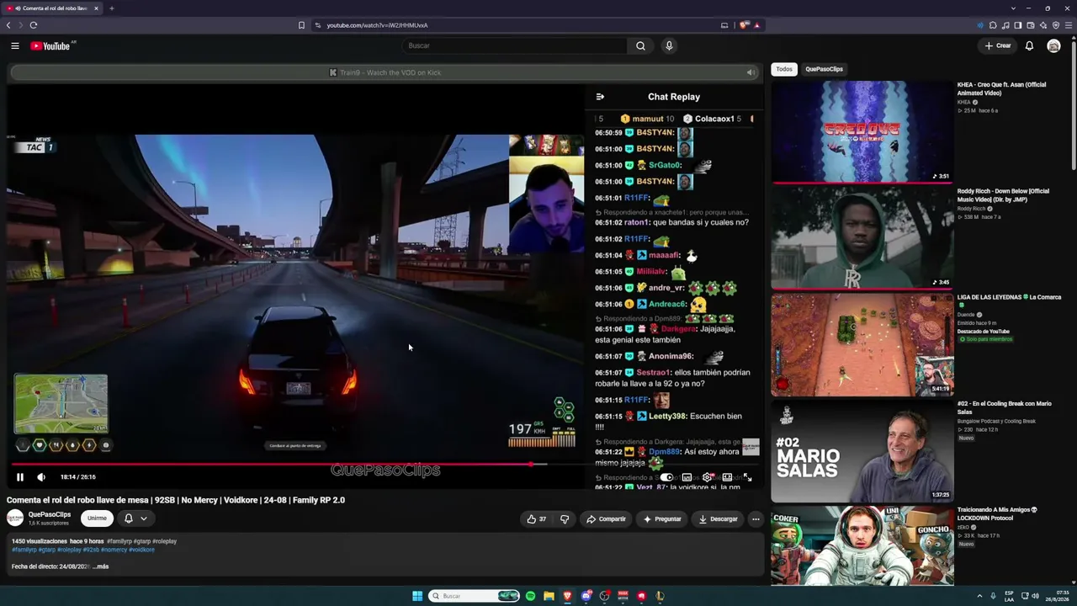Open Discord from the taskbar
Image resolution: width=1077 pixels, height=606 pixels.
pyautogui.click(x=586, y=596)
